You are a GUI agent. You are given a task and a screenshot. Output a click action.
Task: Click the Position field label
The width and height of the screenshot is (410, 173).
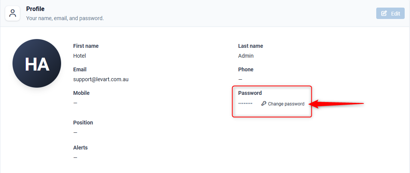tap(83, 123)
